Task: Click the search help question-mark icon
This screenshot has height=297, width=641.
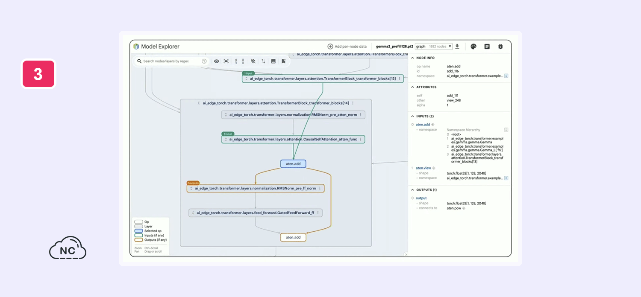Action: 204,61
